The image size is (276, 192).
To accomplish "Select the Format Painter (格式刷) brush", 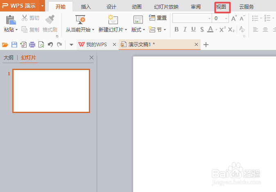I will [x=50, y=19].
